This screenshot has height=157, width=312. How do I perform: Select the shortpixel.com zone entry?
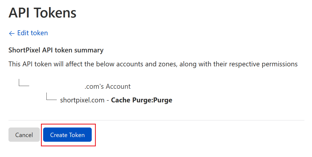point(82,100)
